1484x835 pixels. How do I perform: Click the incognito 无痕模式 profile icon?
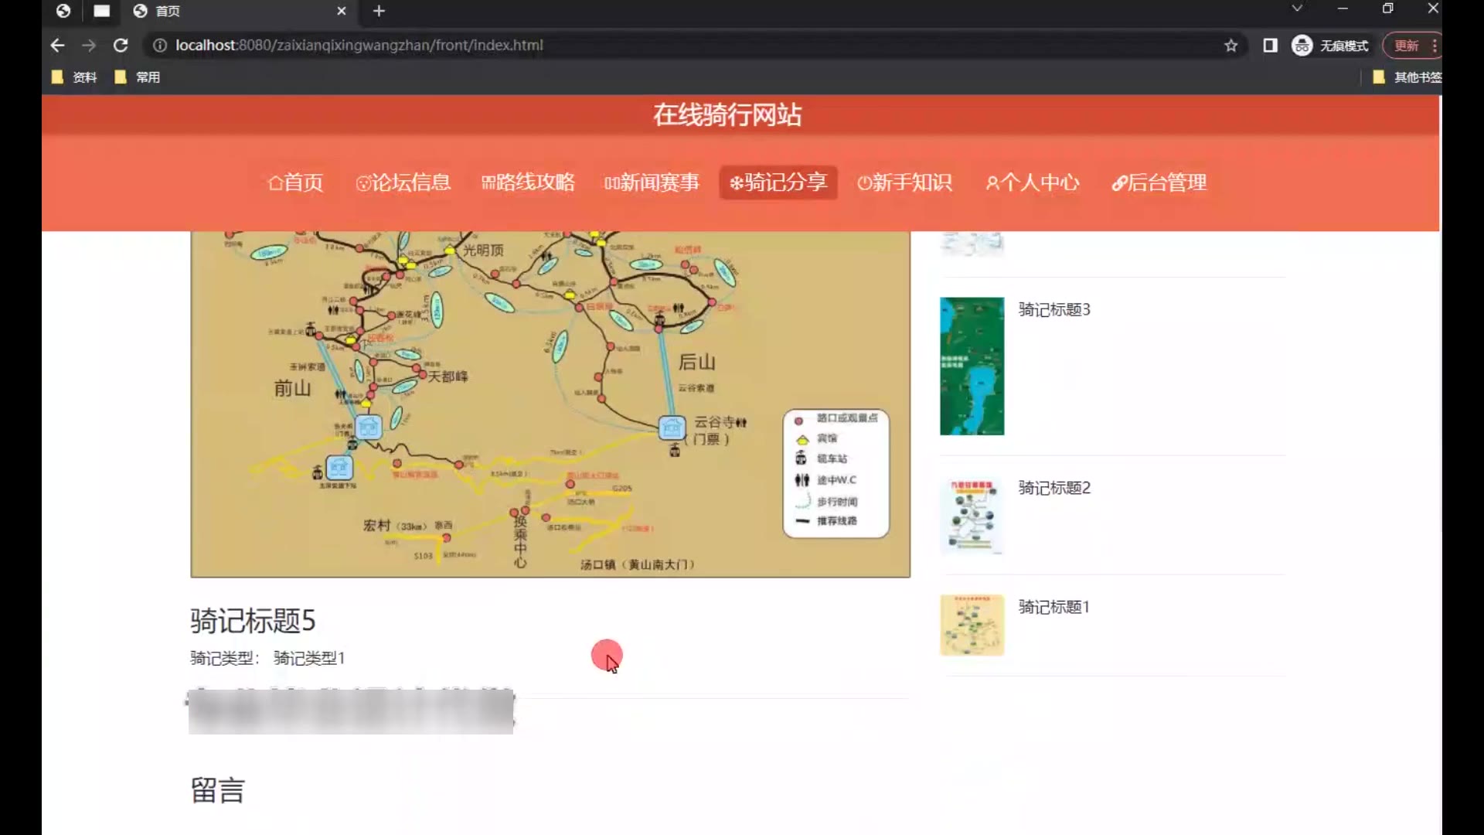1302,46
